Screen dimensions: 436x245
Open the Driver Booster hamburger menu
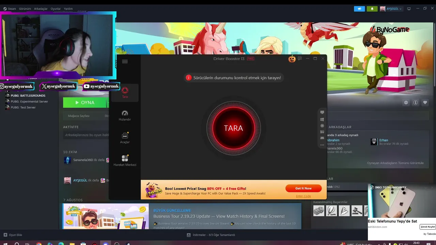coord(125,62)
